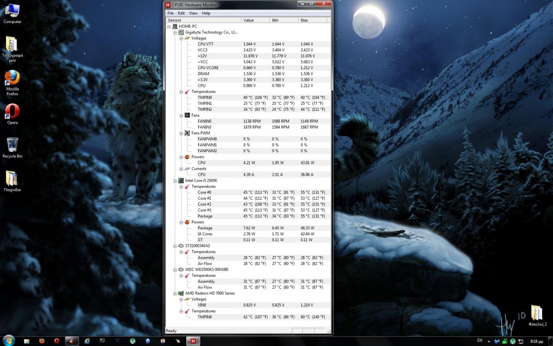
Task: Click the Powers icon under Gigabyte motherboard
Action: 188,157
